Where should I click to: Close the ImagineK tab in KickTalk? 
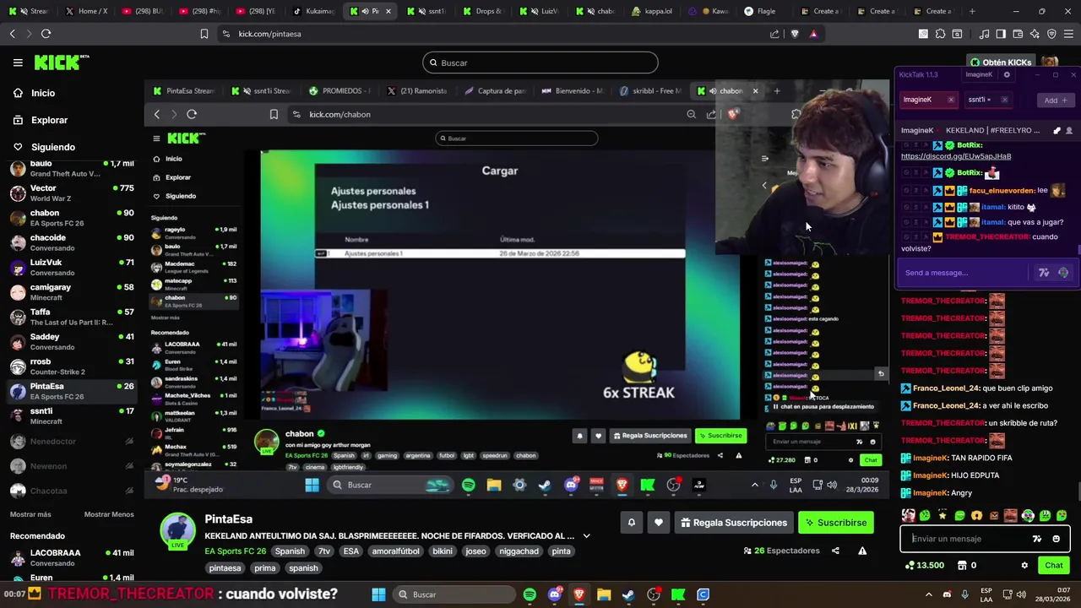pyautogui.click(x=950, y=100)
